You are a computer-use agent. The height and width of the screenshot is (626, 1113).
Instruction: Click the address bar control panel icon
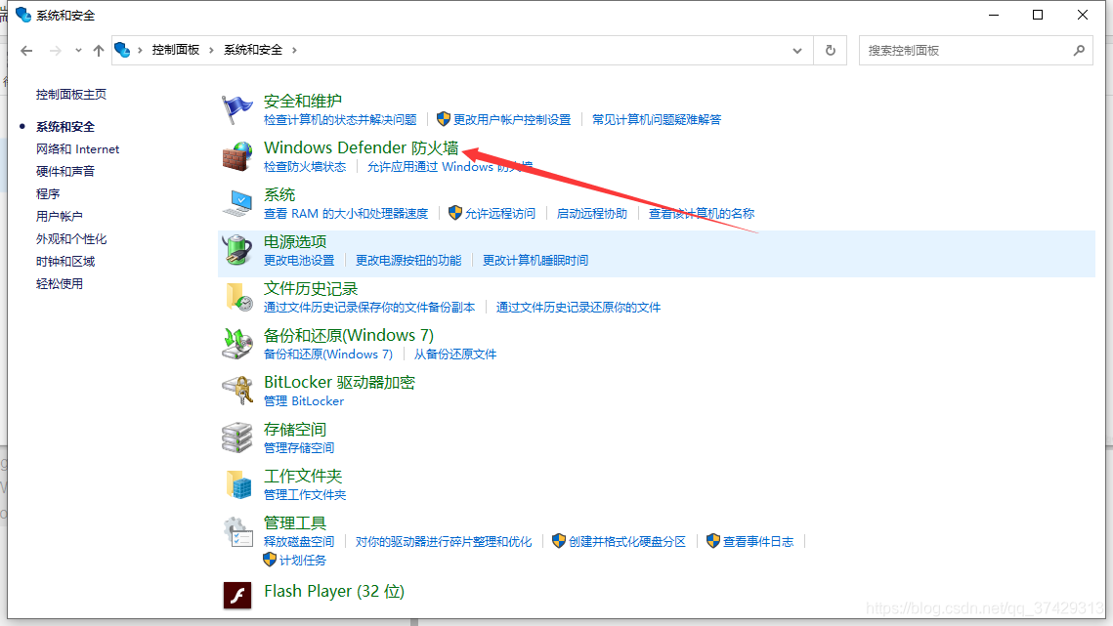click(122, 50)
